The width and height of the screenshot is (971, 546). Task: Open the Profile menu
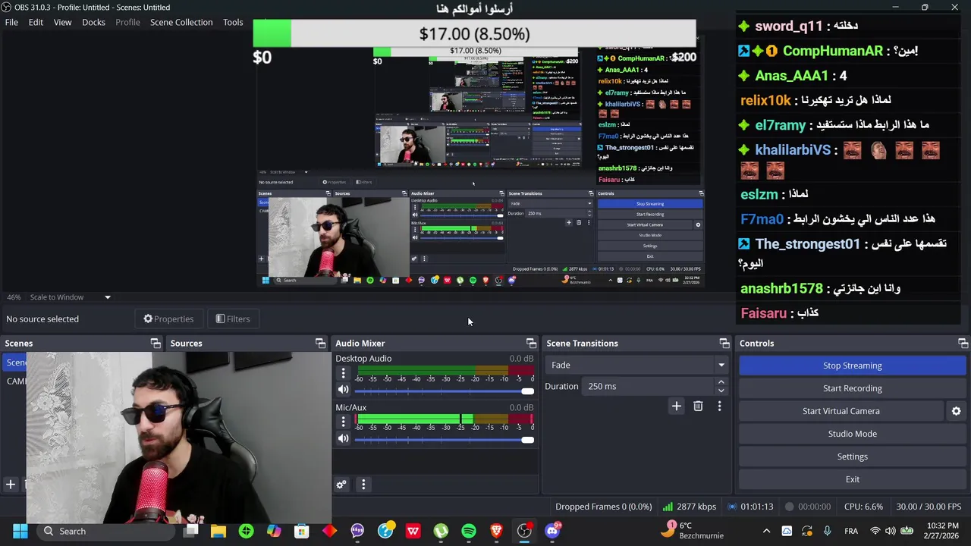(127, 22)
